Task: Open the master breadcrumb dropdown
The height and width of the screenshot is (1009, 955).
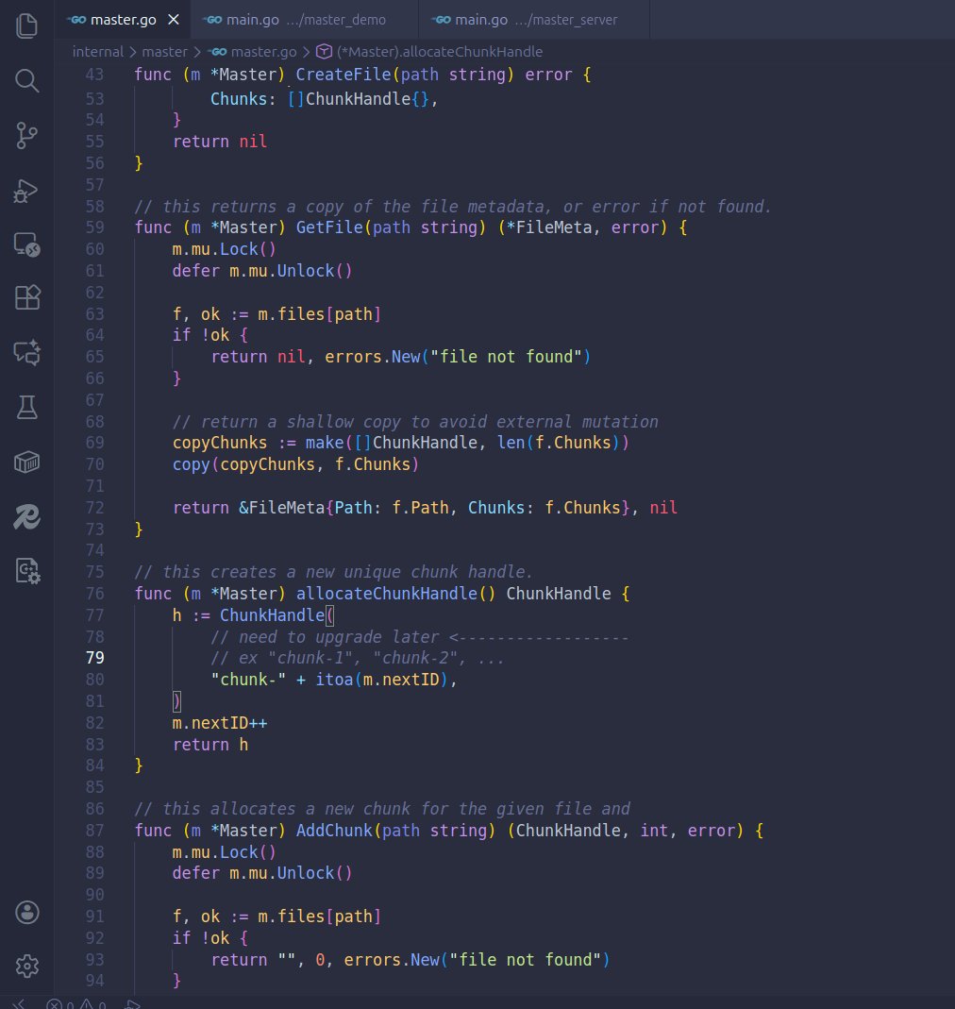Action: (164, 51)
